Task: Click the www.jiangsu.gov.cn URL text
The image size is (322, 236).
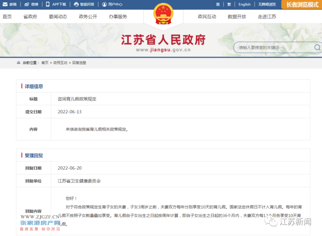Action: 163,50
